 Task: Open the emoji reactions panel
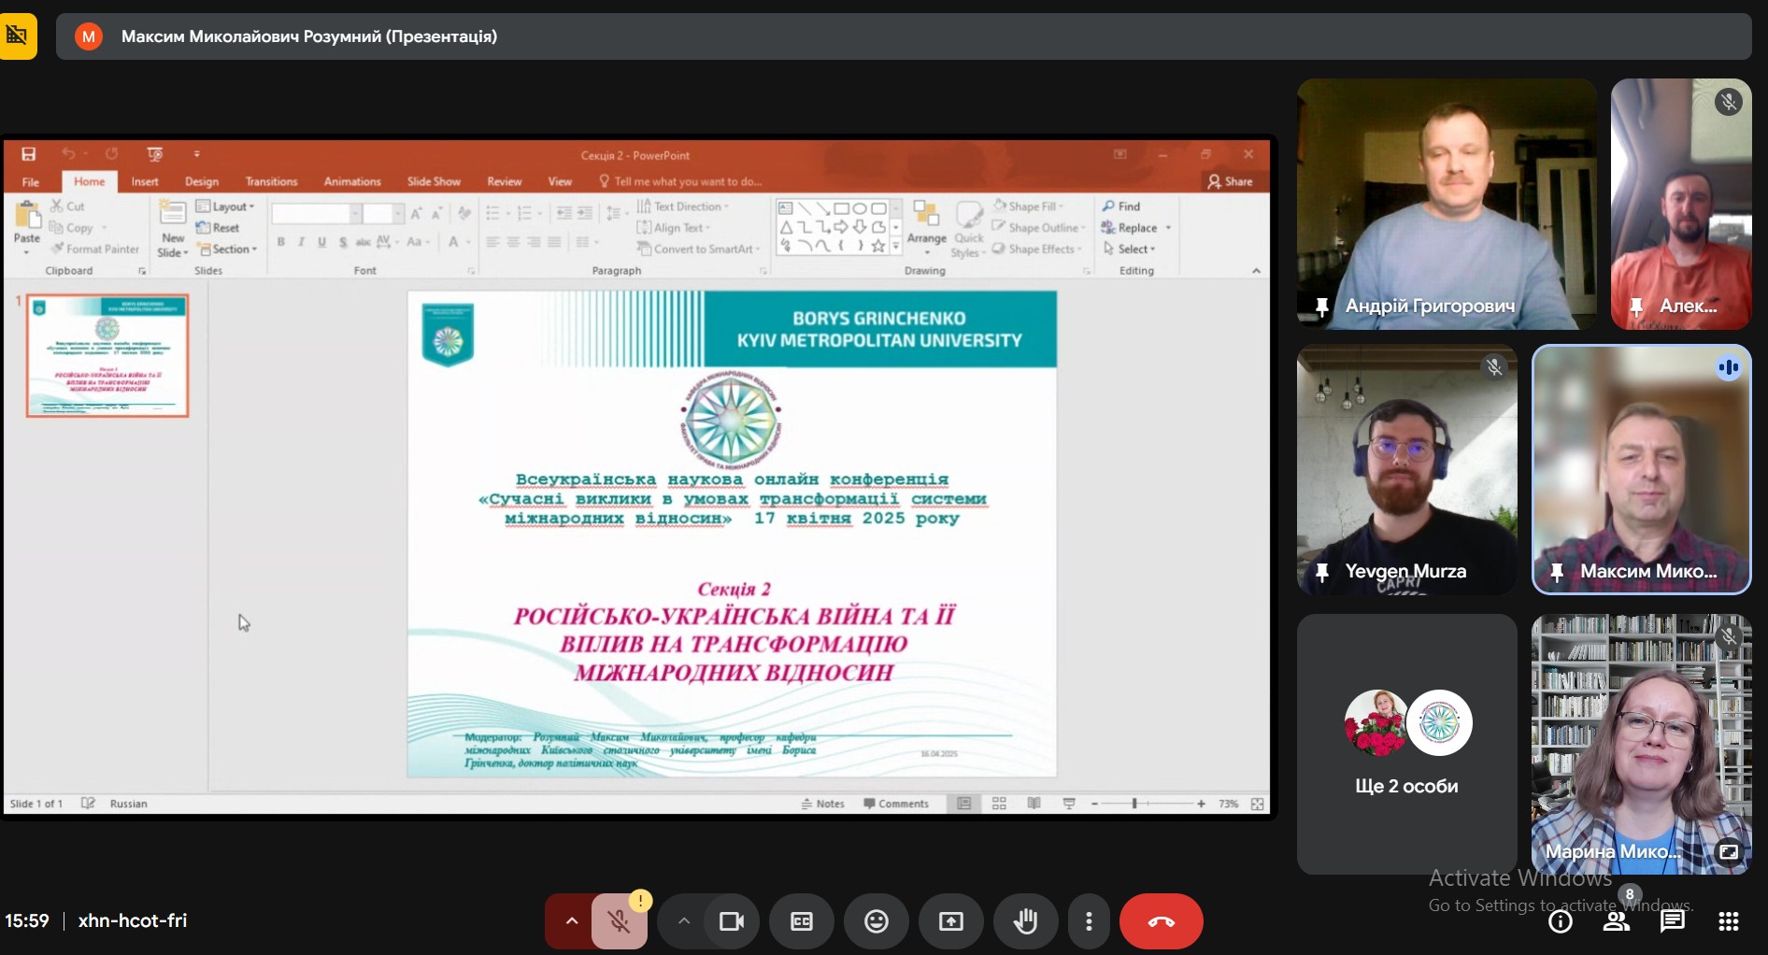pyautogui.click(x=876, y=921)
